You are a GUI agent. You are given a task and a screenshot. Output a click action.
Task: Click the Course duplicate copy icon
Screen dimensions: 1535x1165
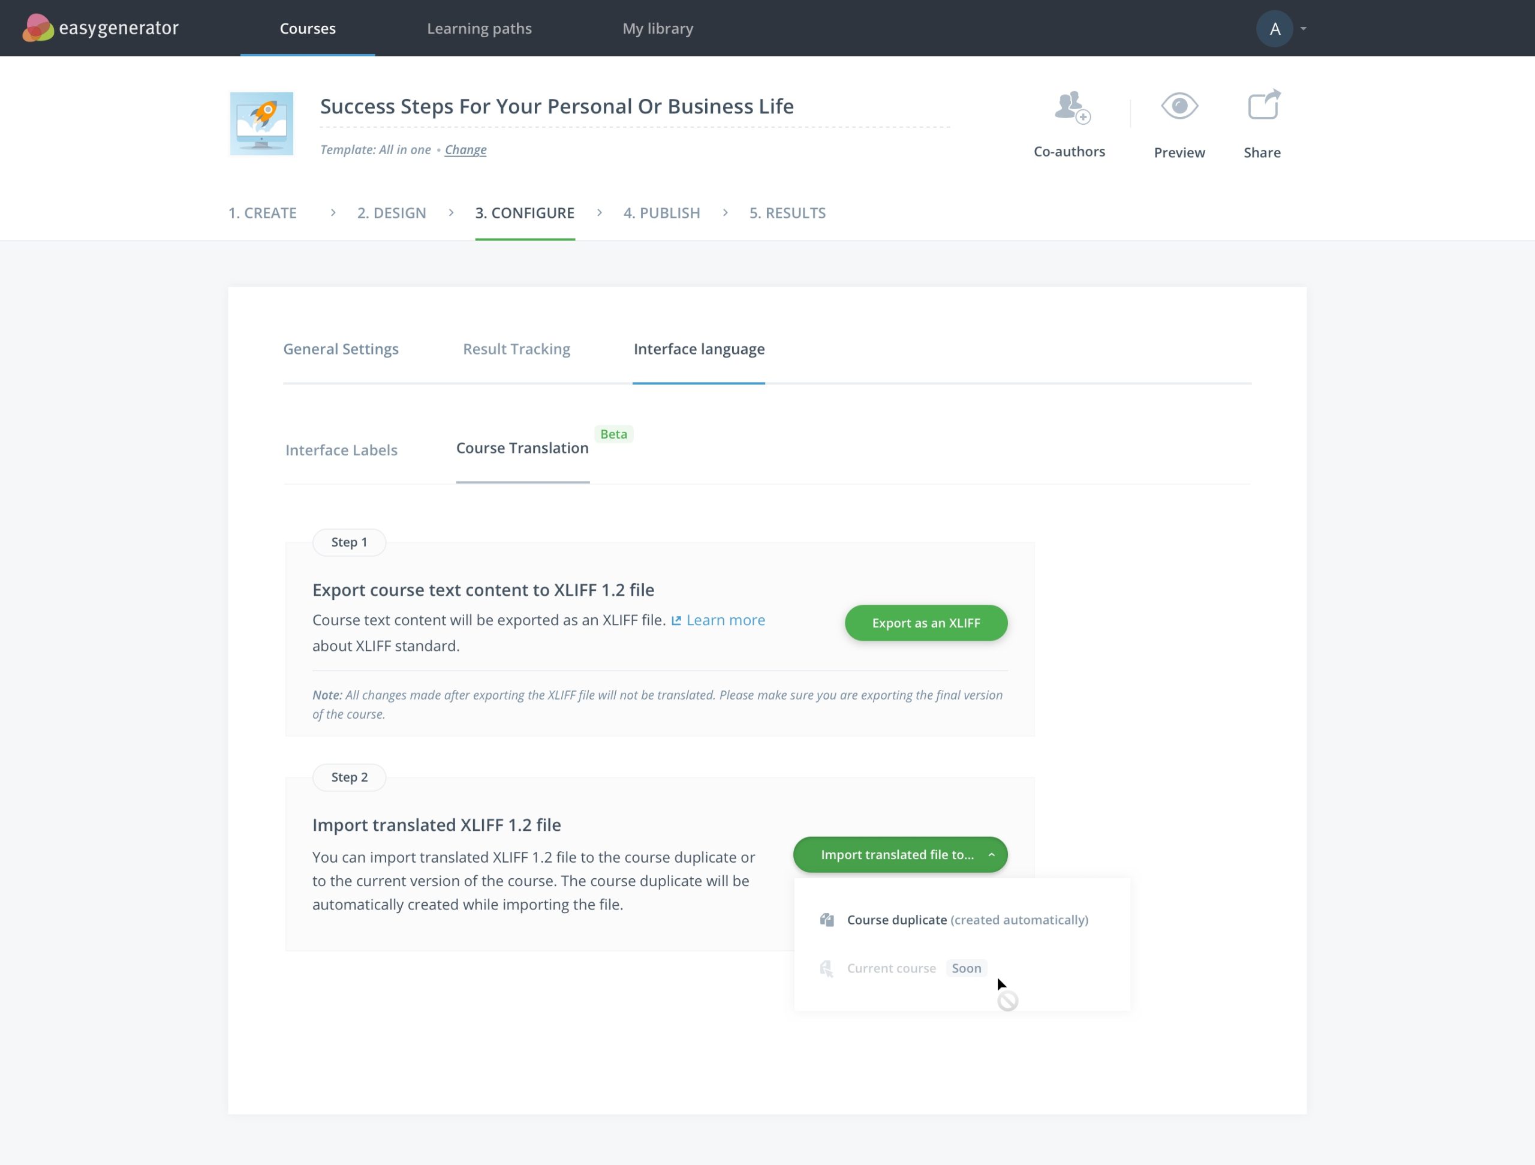coord(826,920)
